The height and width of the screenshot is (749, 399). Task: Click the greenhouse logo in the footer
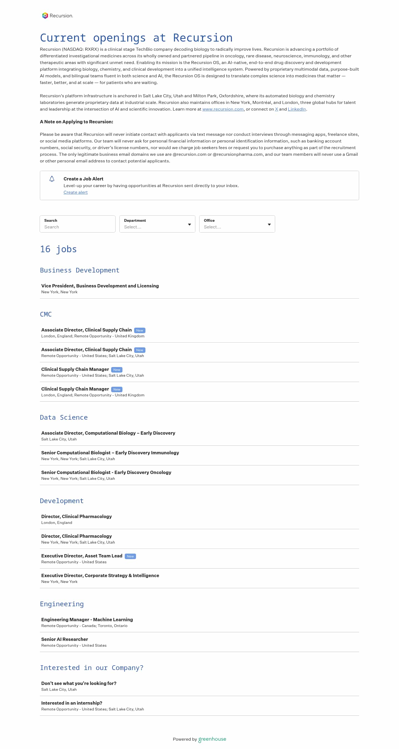coord(212,739)
